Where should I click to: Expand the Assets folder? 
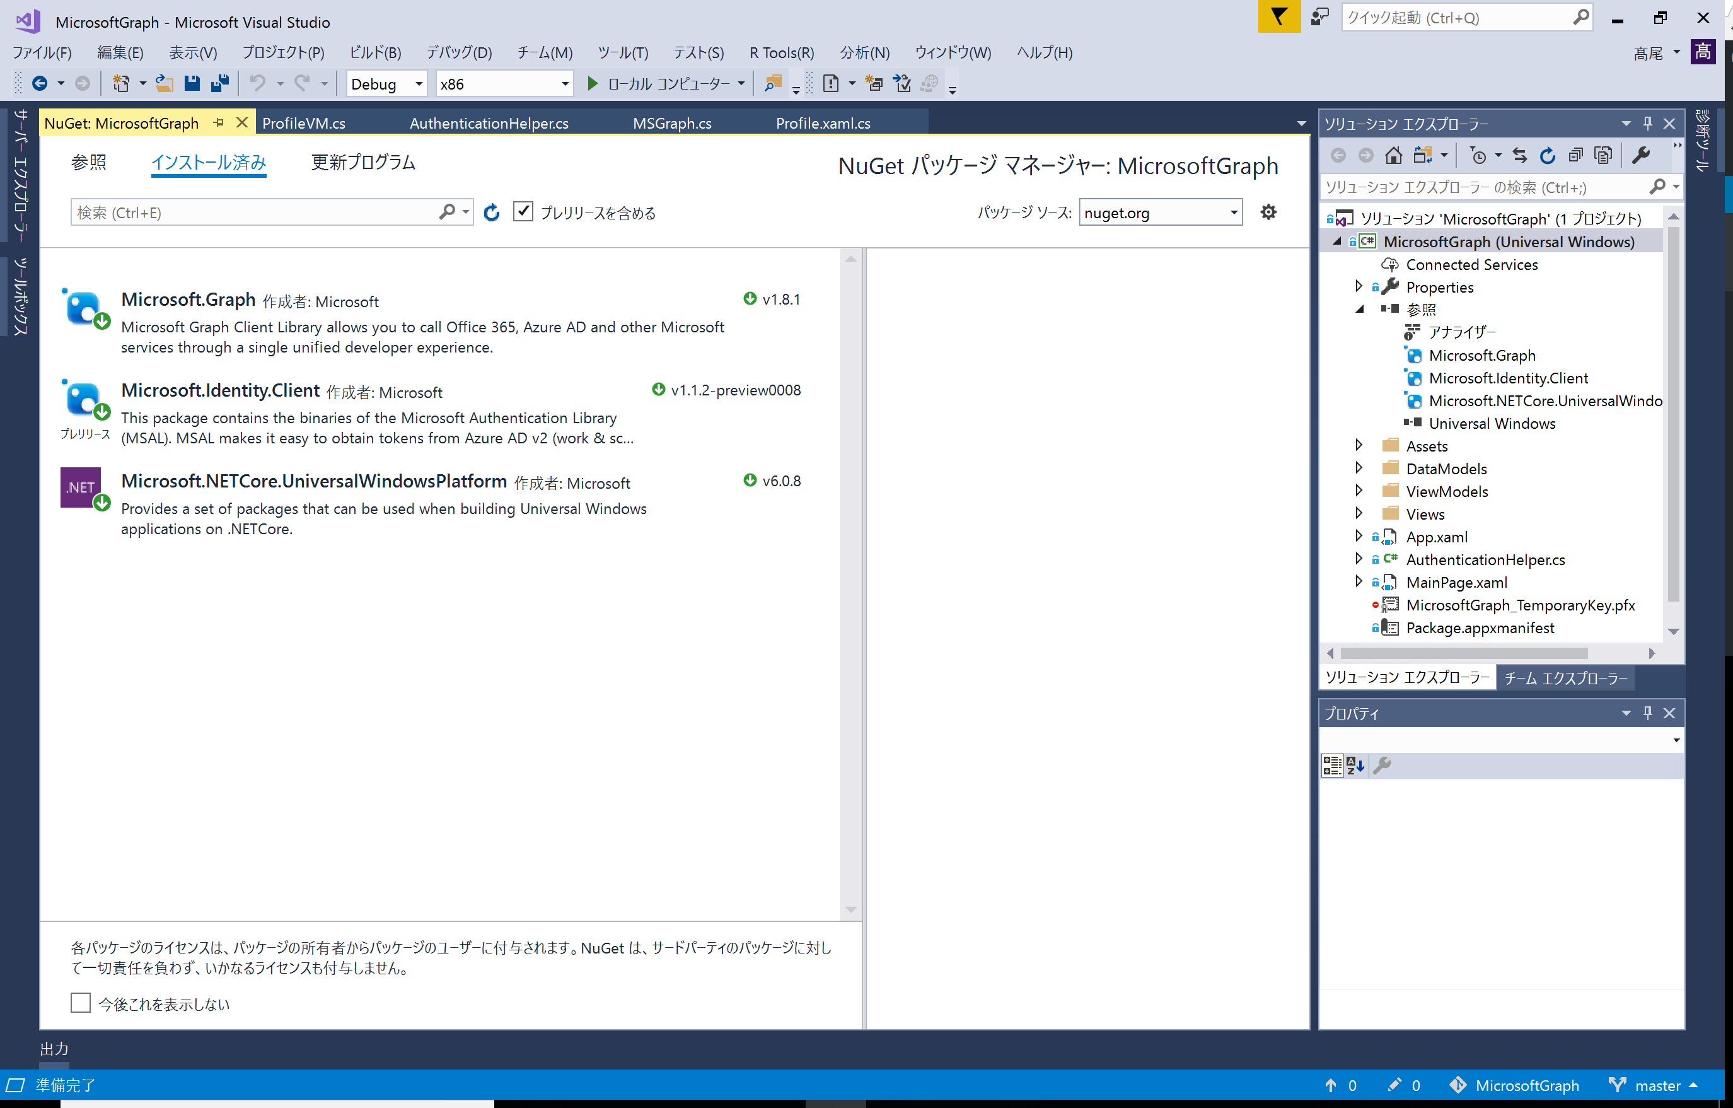(x=1359, y=446)
